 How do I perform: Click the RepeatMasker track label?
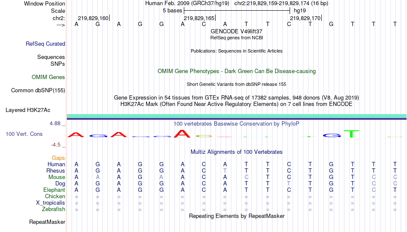click(47, 222)
